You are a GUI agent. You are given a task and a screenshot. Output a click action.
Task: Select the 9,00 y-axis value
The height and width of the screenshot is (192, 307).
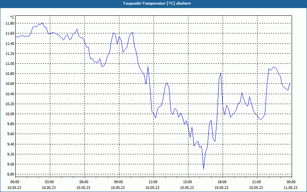tap(11, 164)
